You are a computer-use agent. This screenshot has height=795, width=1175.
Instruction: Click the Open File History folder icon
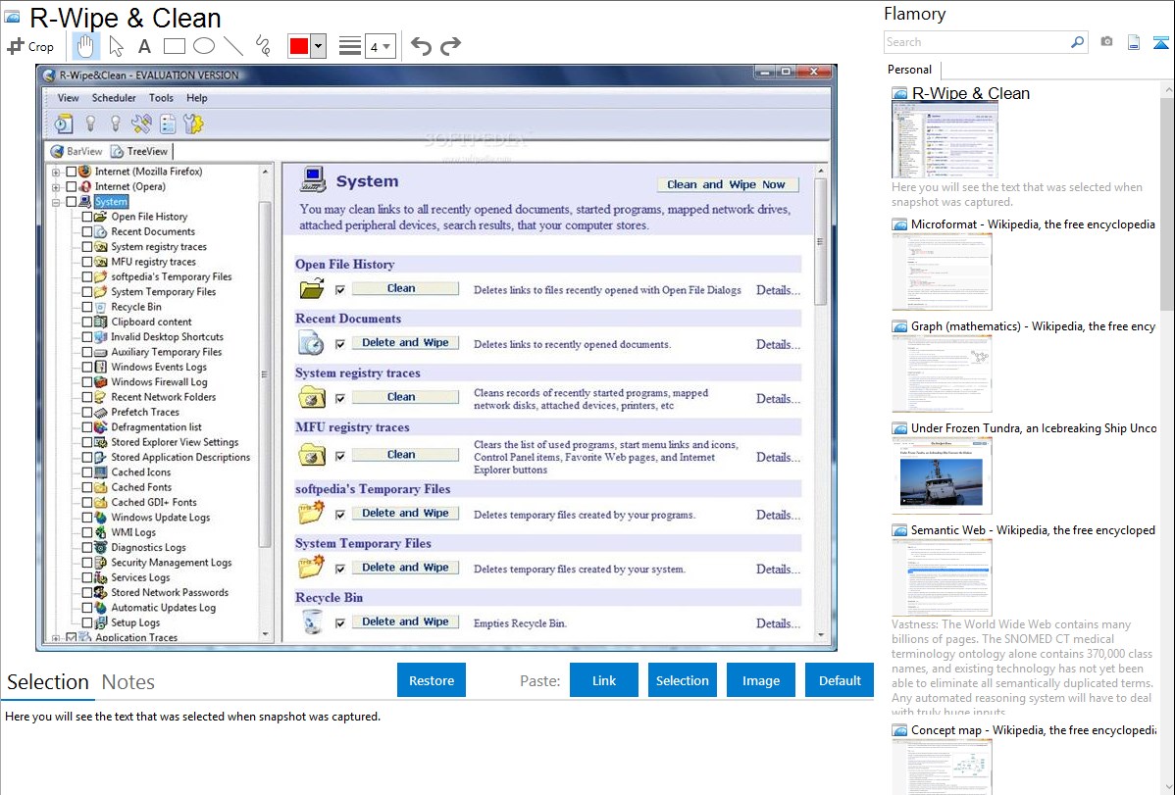click(312, 288)
